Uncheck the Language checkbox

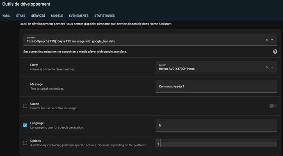tap(25, 125)
